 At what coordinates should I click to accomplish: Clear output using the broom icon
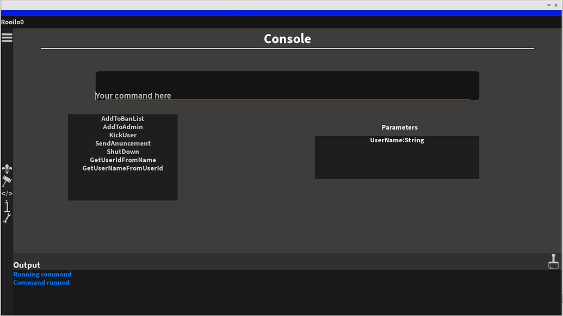(553, 262)
